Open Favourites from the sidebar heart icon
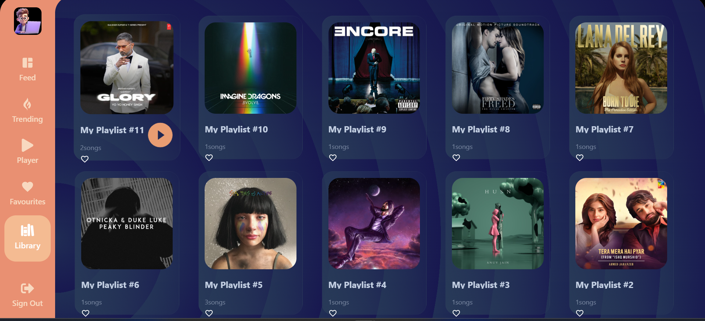Viewport: 705px width, 321px height. tap(28, 187)
